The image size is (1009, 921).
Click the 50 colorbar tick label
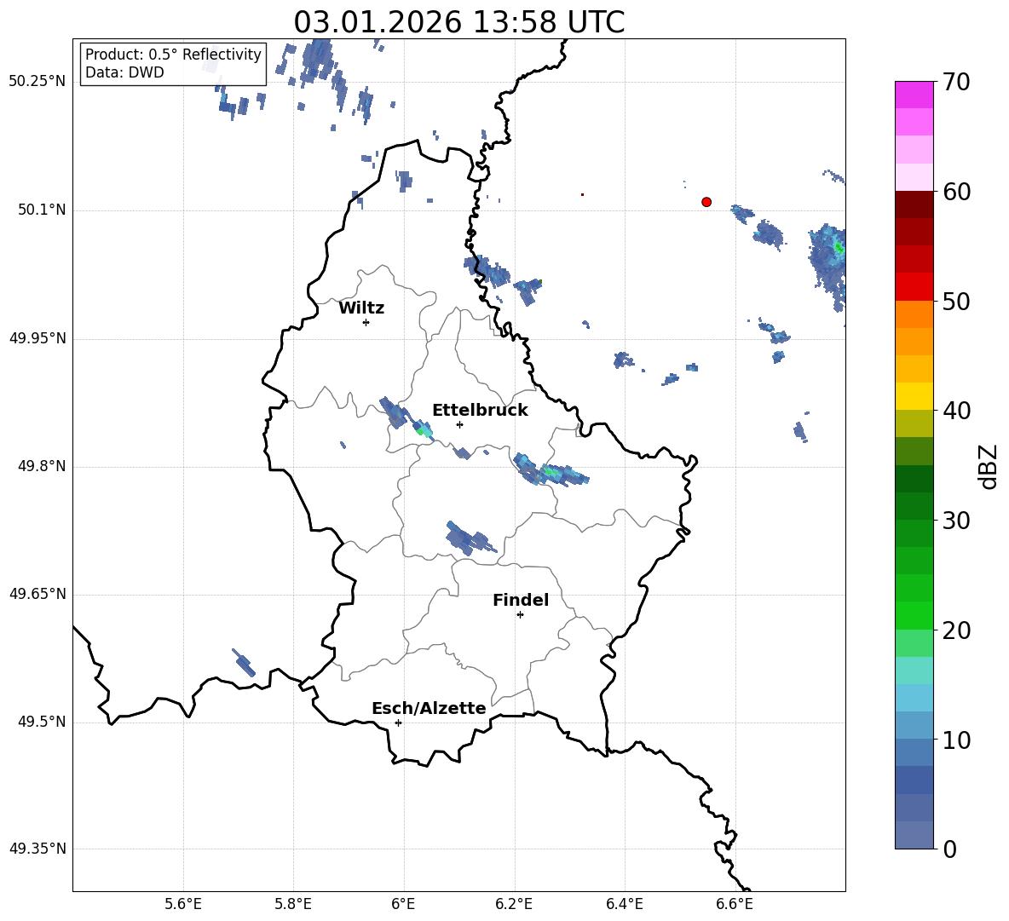[x=956, y=302]
